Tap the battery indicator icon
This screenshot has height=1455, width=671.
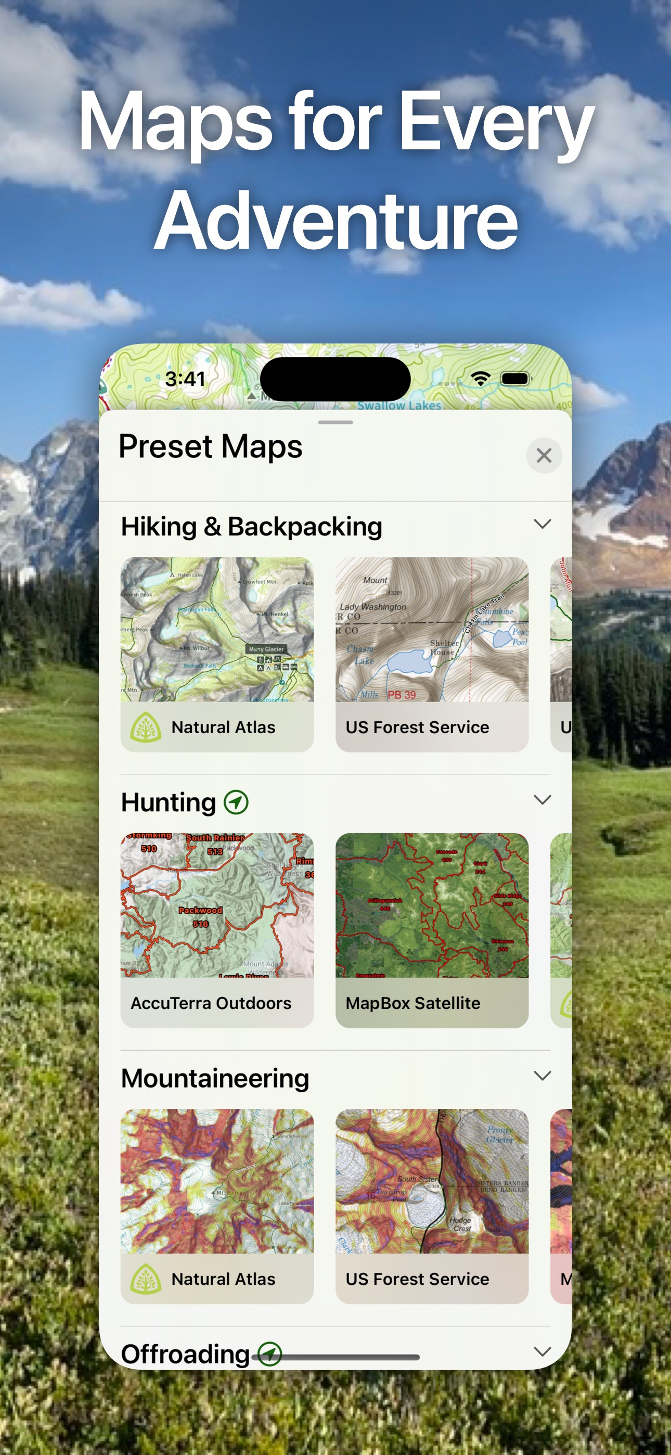pyautogui.click(x=515, y=378)
